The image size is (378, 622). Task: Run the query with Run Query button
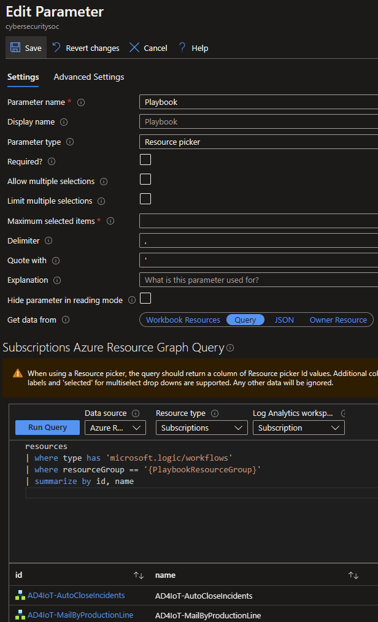coord(48,427)
